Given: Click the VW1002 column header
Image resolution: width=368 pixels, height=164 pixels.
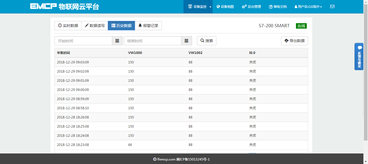Looking at the screenshot, I should [195, 53].
